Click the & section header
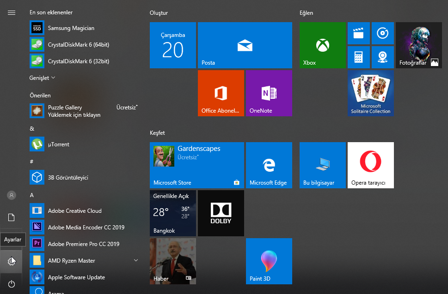 click(32, 129)
